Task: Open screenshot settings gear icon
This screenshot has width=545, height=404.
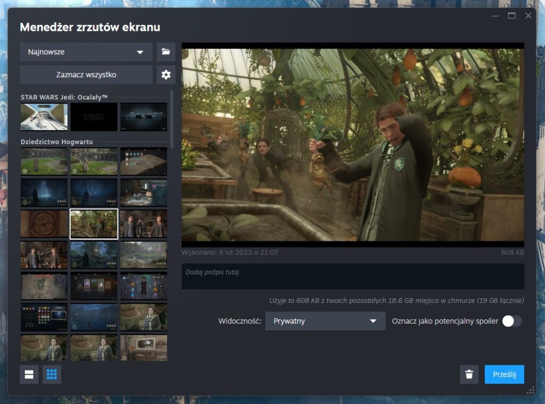Action: click(x=166, y=74)
